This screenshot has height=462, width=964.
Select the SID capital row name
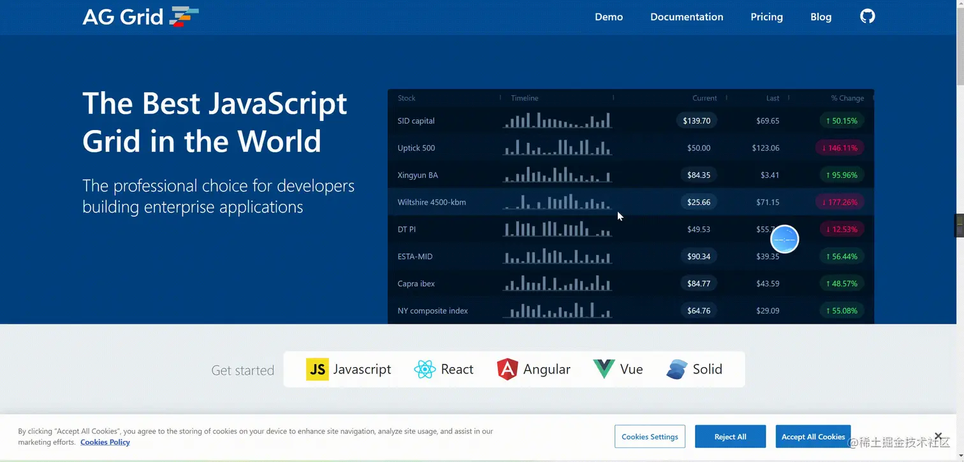(x=416, y=120)
